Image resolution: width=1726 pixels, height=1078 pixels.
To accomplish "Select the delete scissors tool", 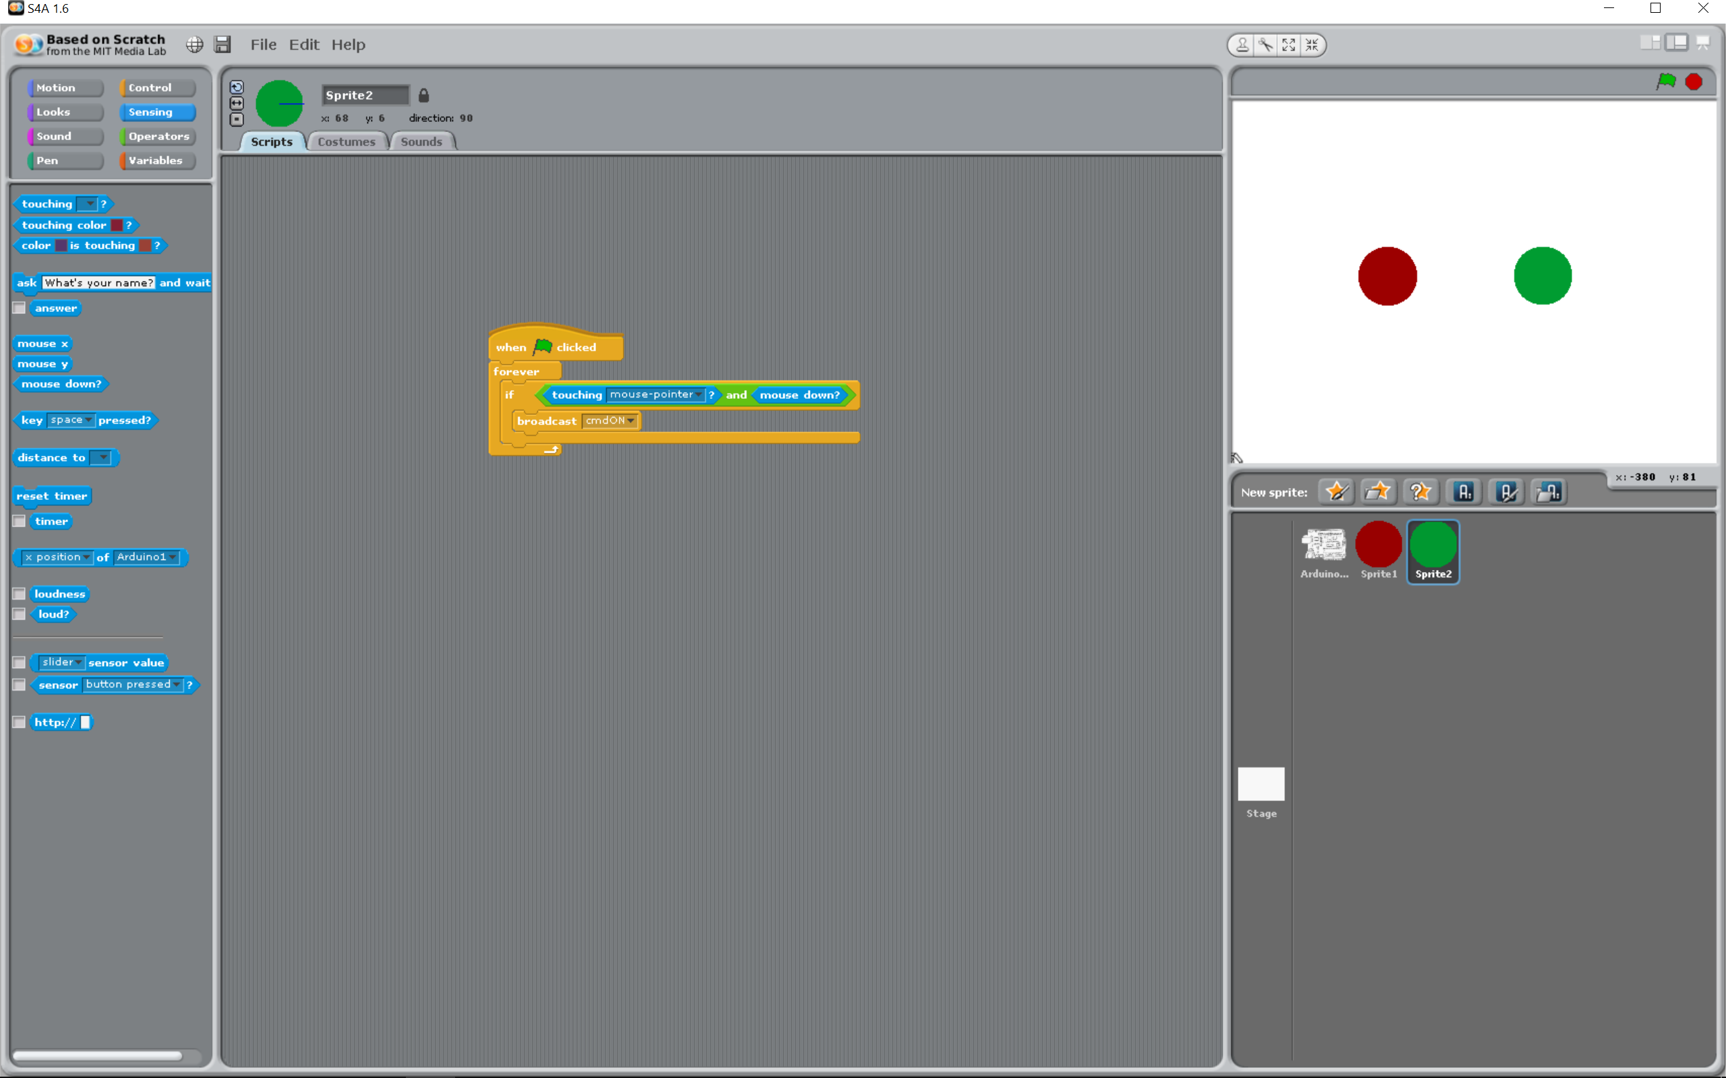I will (1266, 45).
